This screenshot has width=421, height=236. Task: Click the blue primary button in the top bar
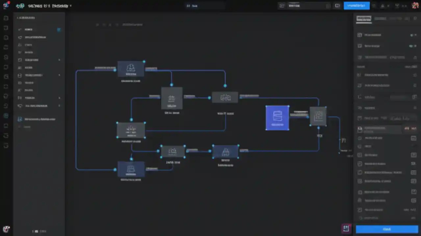tap(357, 6)
